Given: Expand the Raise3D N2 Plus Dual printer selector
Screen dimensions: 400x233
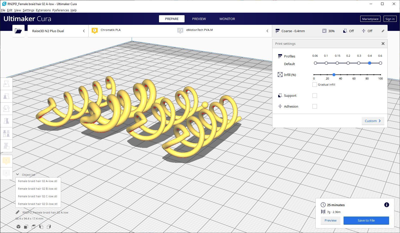Looking at the screenshot, I should click(x=58, y=31).
